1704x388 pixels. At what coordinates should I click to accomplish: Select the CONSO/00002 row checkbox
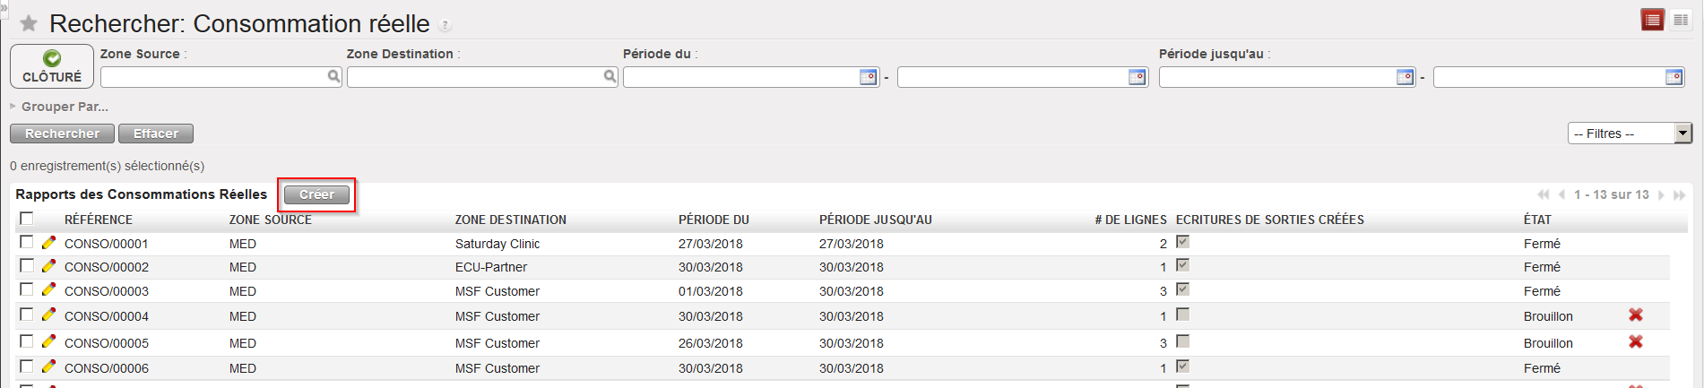click(27, 266)
